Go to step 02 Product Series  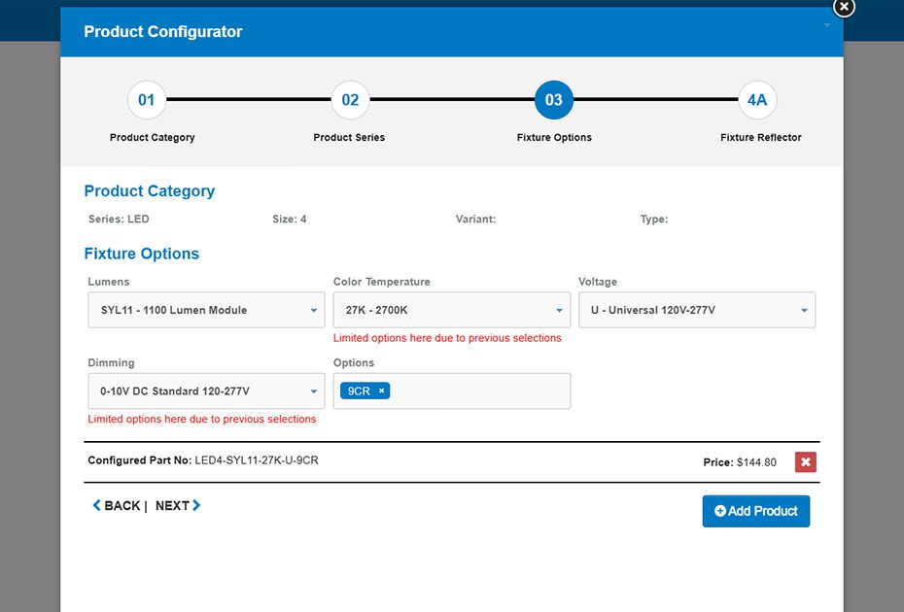pos(350,100)
